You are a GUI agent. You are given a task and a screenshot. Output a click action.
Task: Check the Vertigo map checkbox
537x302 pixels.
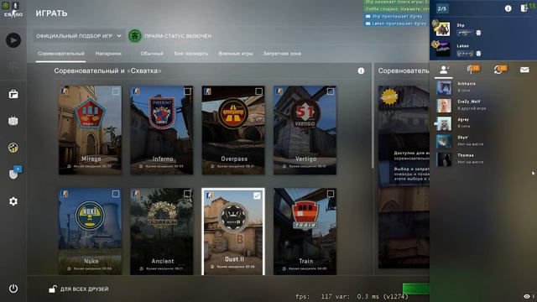[x=331, y=91]
